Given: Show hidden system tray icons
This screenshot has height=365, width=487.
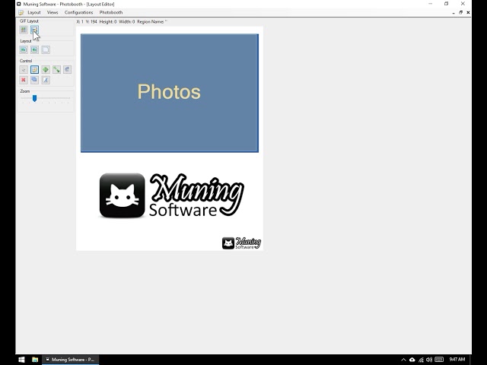Looking at the screenshot, I should coord(403,360).
